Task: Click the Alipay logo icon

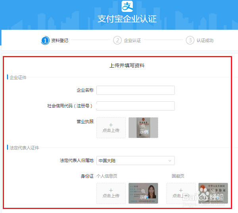Action: pyautogui.click(x=127, y=6)
